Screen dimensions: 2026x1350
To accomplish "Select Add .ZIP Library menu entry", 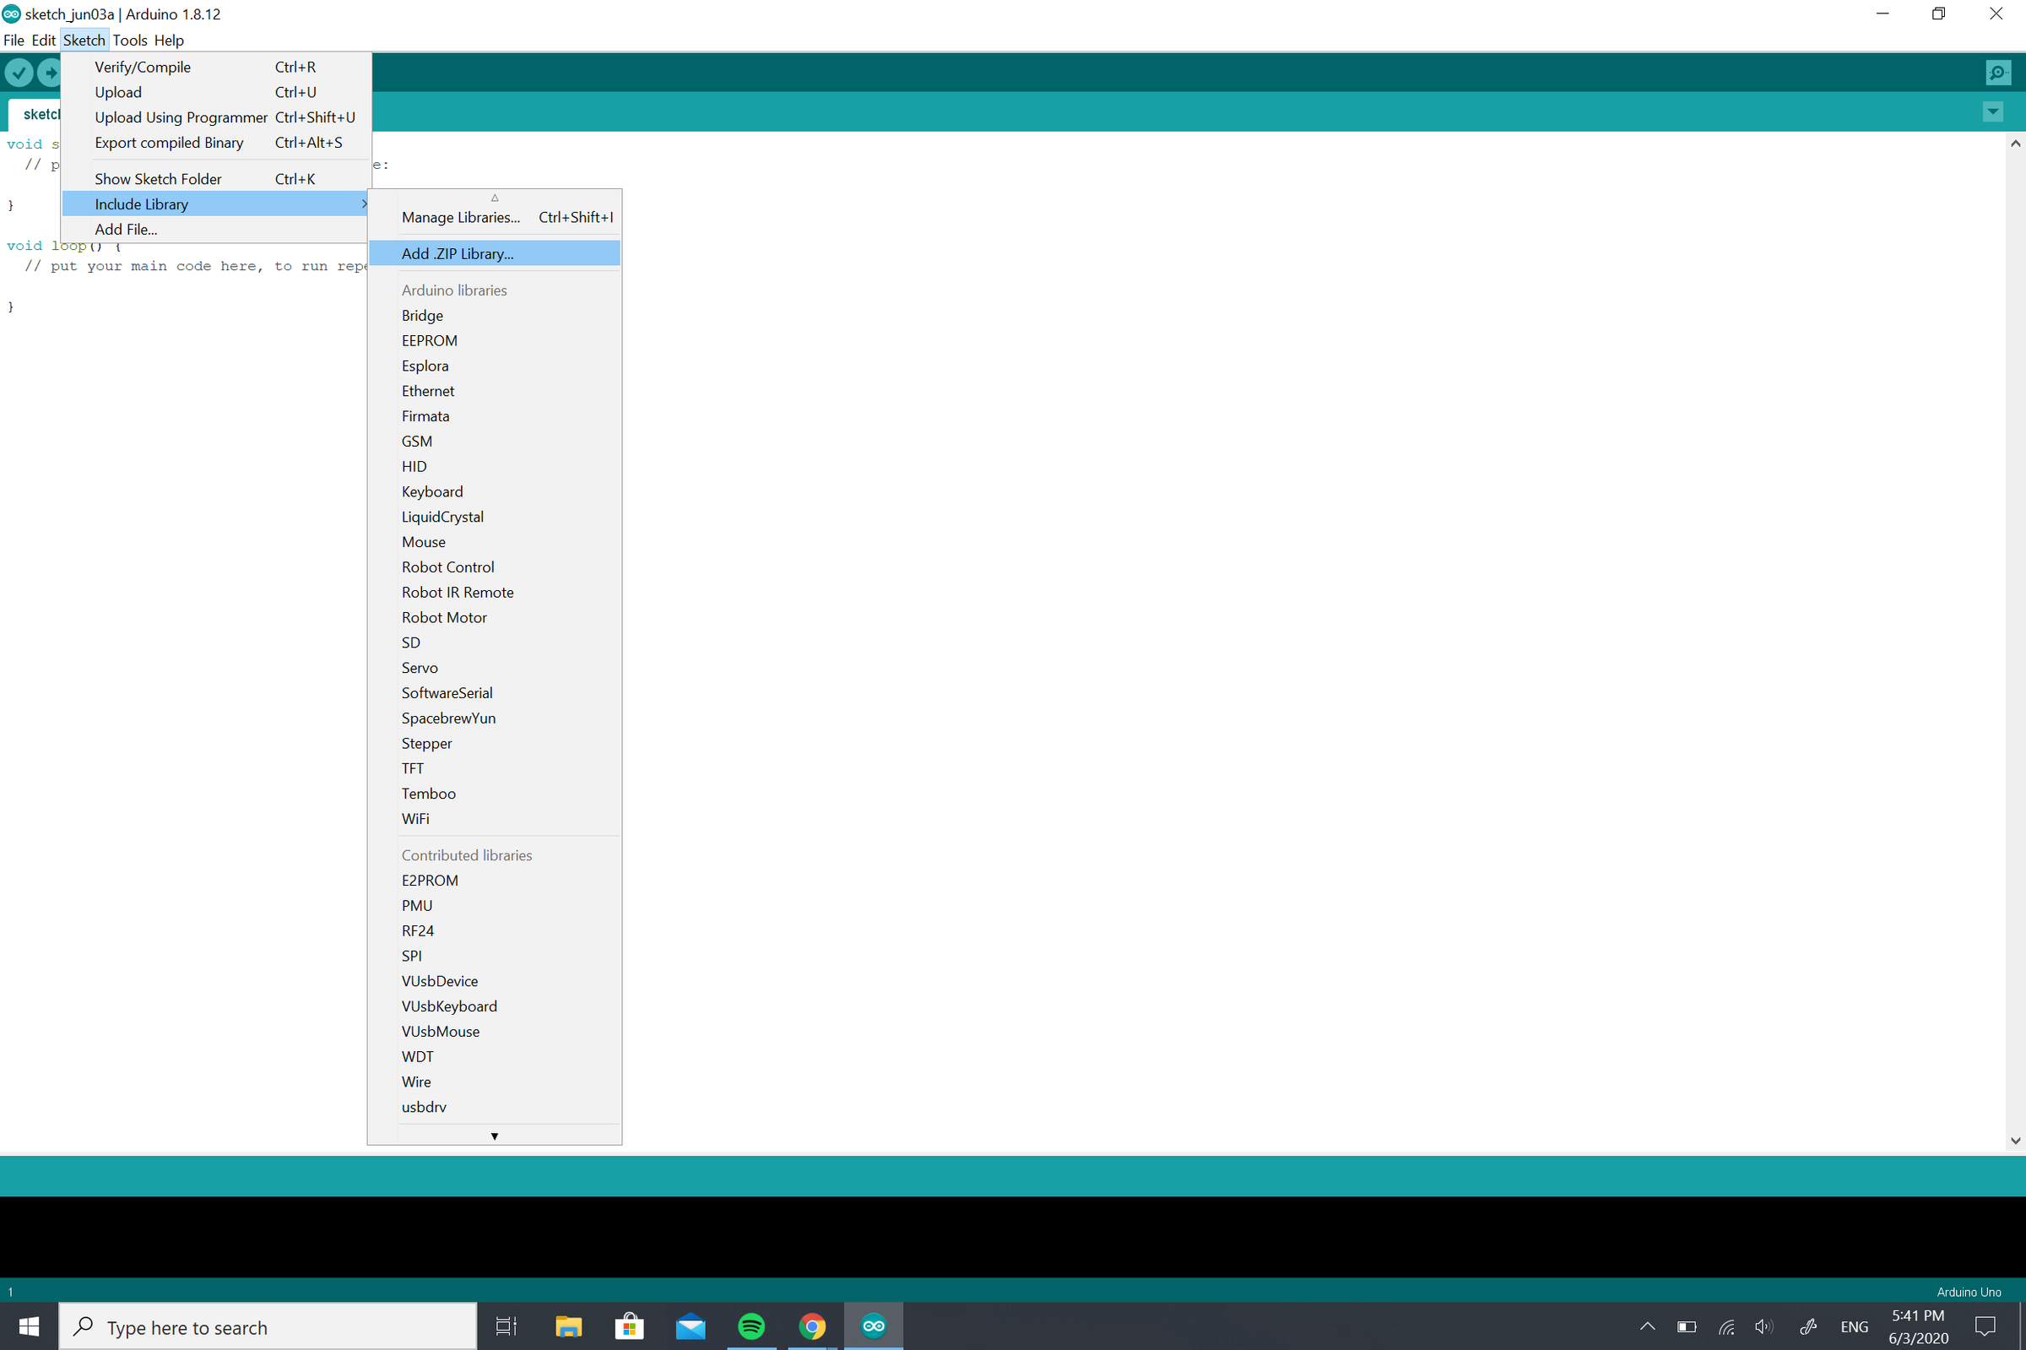I will 457,253.
